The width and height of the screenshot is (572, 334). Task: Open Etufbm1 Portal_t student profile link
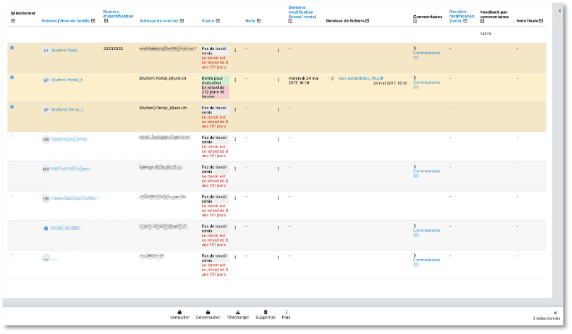(x=67, y=80)
